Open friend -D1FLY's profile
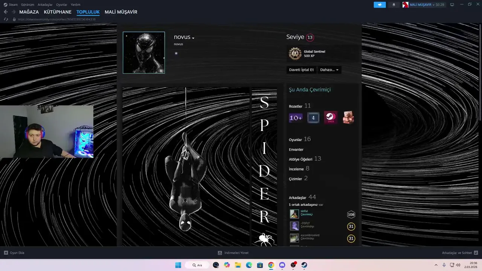482x271 pixels. tap(305, 223)
